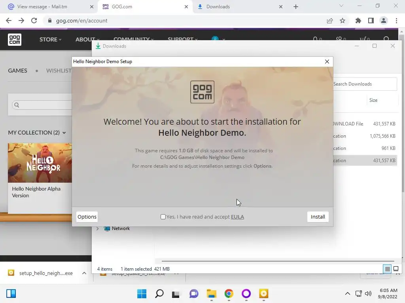This screenshot has height=303, width=405.
Task: Click the Options button in setup
Action: 87,217
